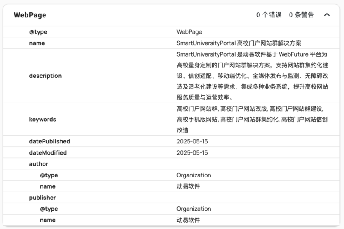Click the keywords value text
This screenshot has width=344, height=229.
[252, 120]
